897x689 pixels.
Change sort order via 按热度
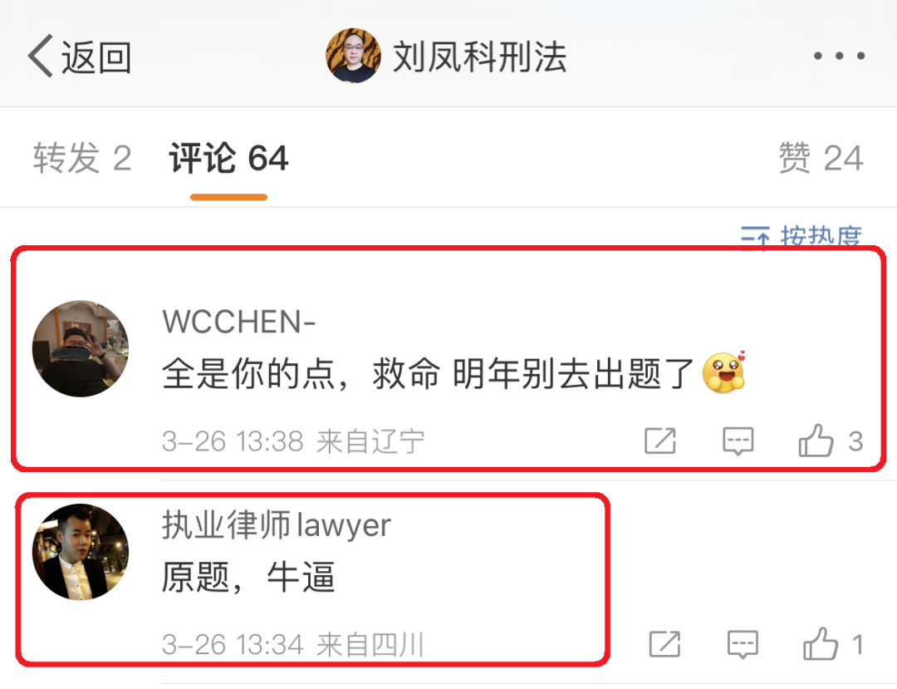[x=821, y=236]
